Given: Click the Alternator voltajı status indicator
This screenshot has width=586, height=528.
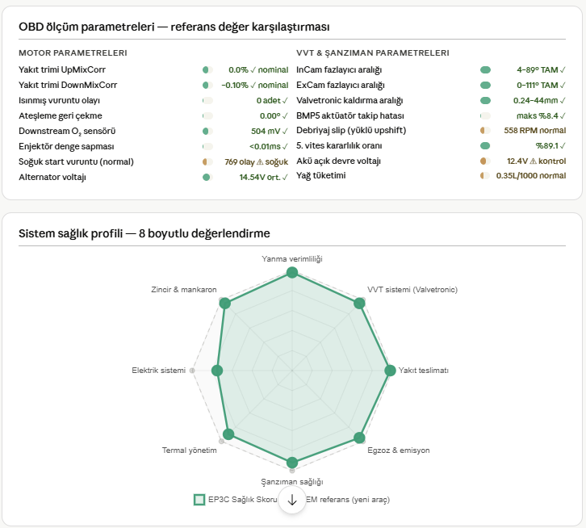Looking at the screenshot, I should 207,177.
